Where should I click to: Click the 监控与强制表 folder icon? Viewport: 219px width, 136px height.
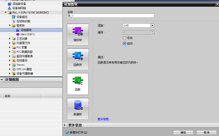click(x=14, y=56)
